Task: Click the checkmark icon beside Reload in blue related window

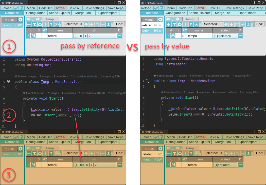Action: pos(156,8)
